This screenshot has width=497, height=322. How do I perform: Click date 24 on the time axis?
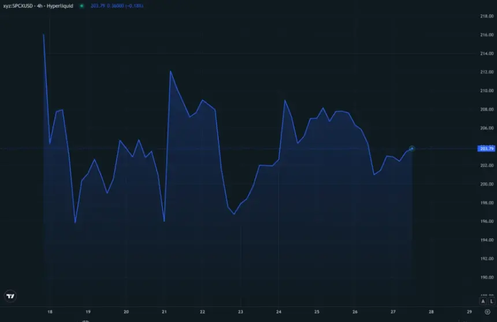tap(279, 312)
